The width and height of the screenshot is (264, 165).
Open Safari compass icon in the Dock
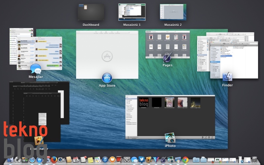click(32, 160)
